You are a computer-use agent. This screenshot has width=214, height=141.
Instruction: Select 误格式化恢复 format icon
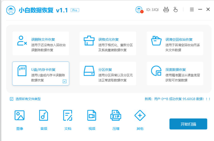click(x=89, y=41)
